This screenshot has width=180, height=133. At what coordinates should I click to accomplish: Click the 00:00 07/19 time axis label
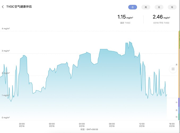(52, 125)
